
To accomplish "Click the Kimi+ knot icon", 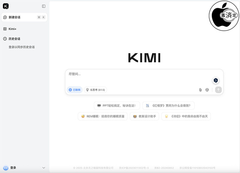I will [5, 29].
